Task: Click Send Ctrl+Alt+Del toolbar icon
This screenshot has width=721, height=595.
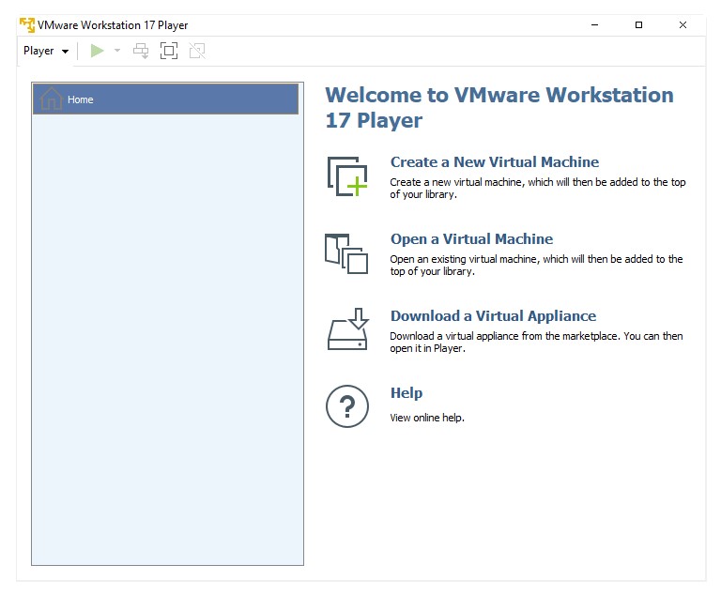Action: click(x=141, y=51)
